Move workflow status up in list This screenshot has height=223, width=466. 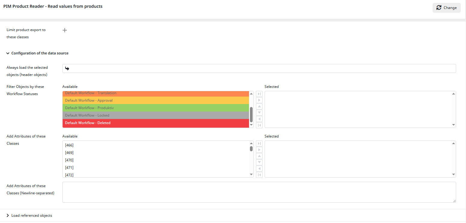click(x=259, y=106)
